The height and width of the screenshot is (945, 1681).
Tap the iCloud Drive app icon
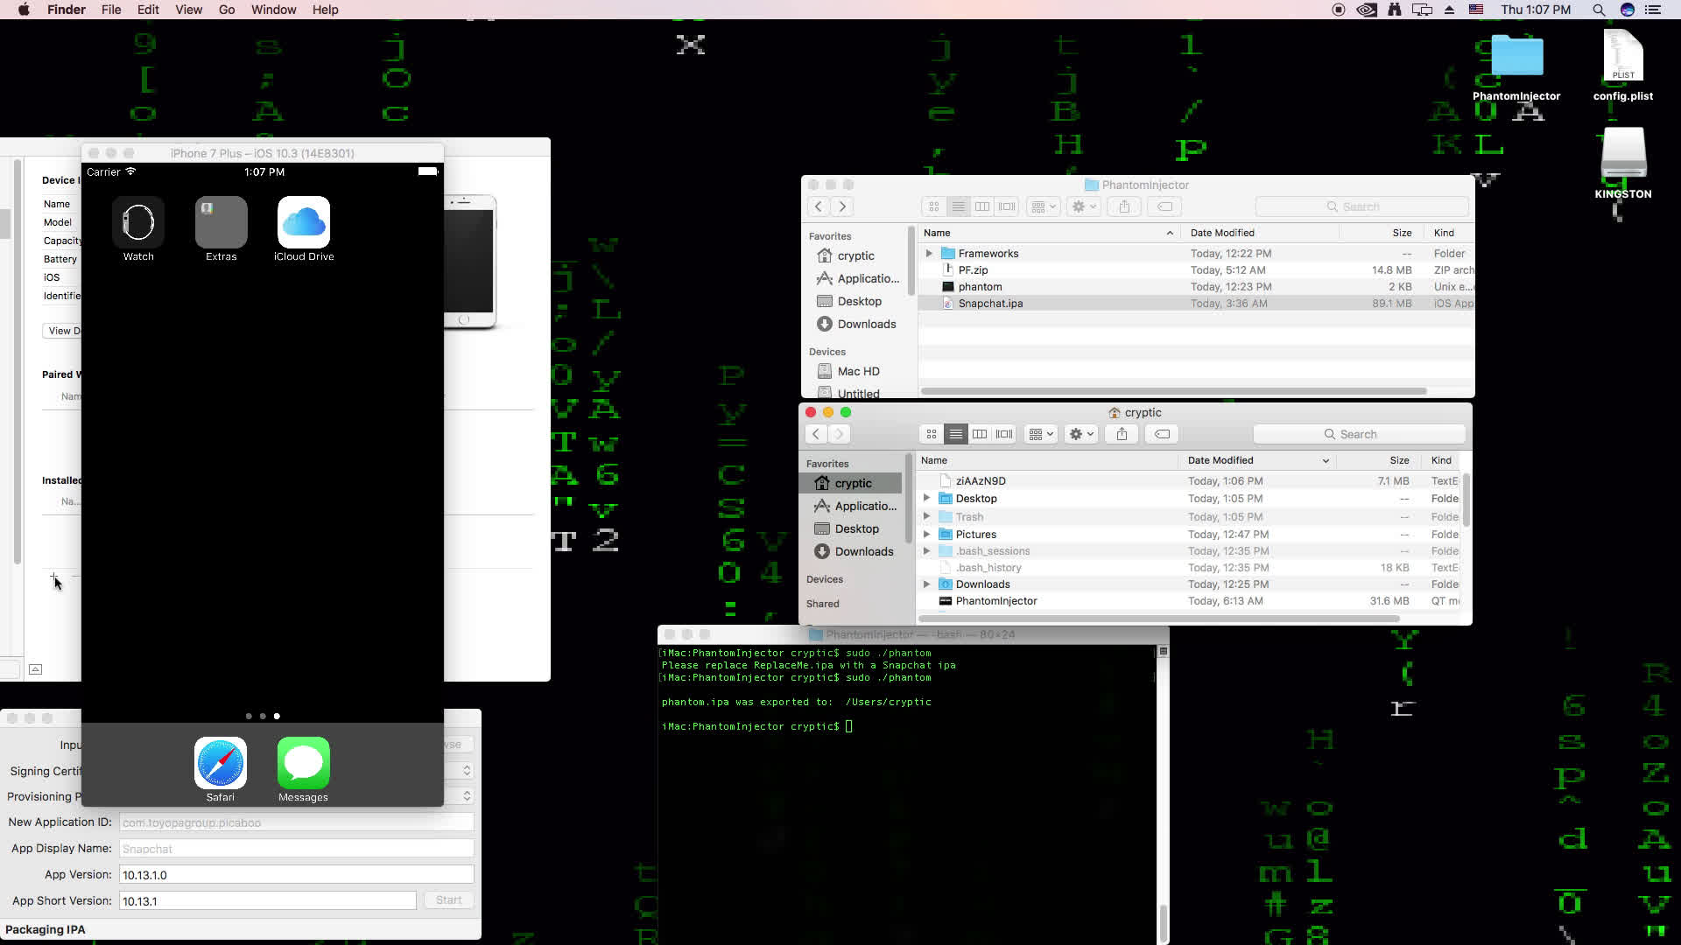click(303, 222)
